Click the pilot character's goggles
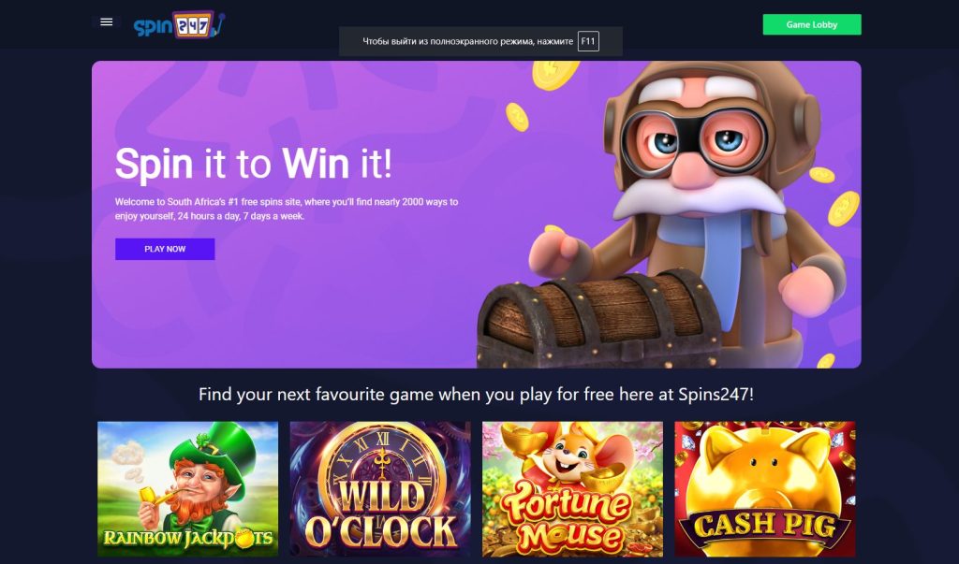 click(x=695, y=140)
